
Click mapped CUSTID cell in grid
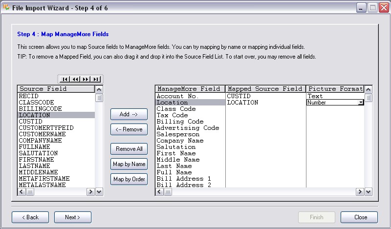(x=265, y=96)
